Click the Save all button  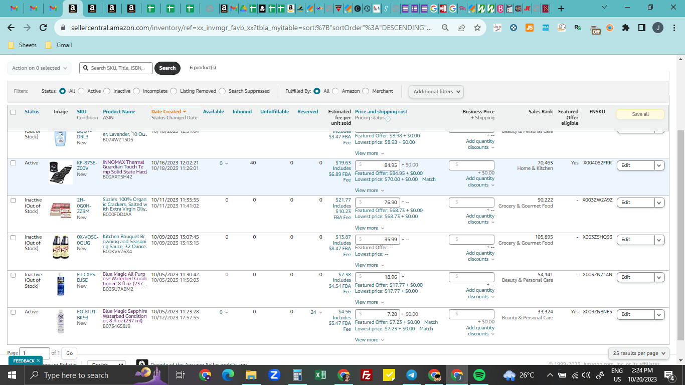click(640, 114)
